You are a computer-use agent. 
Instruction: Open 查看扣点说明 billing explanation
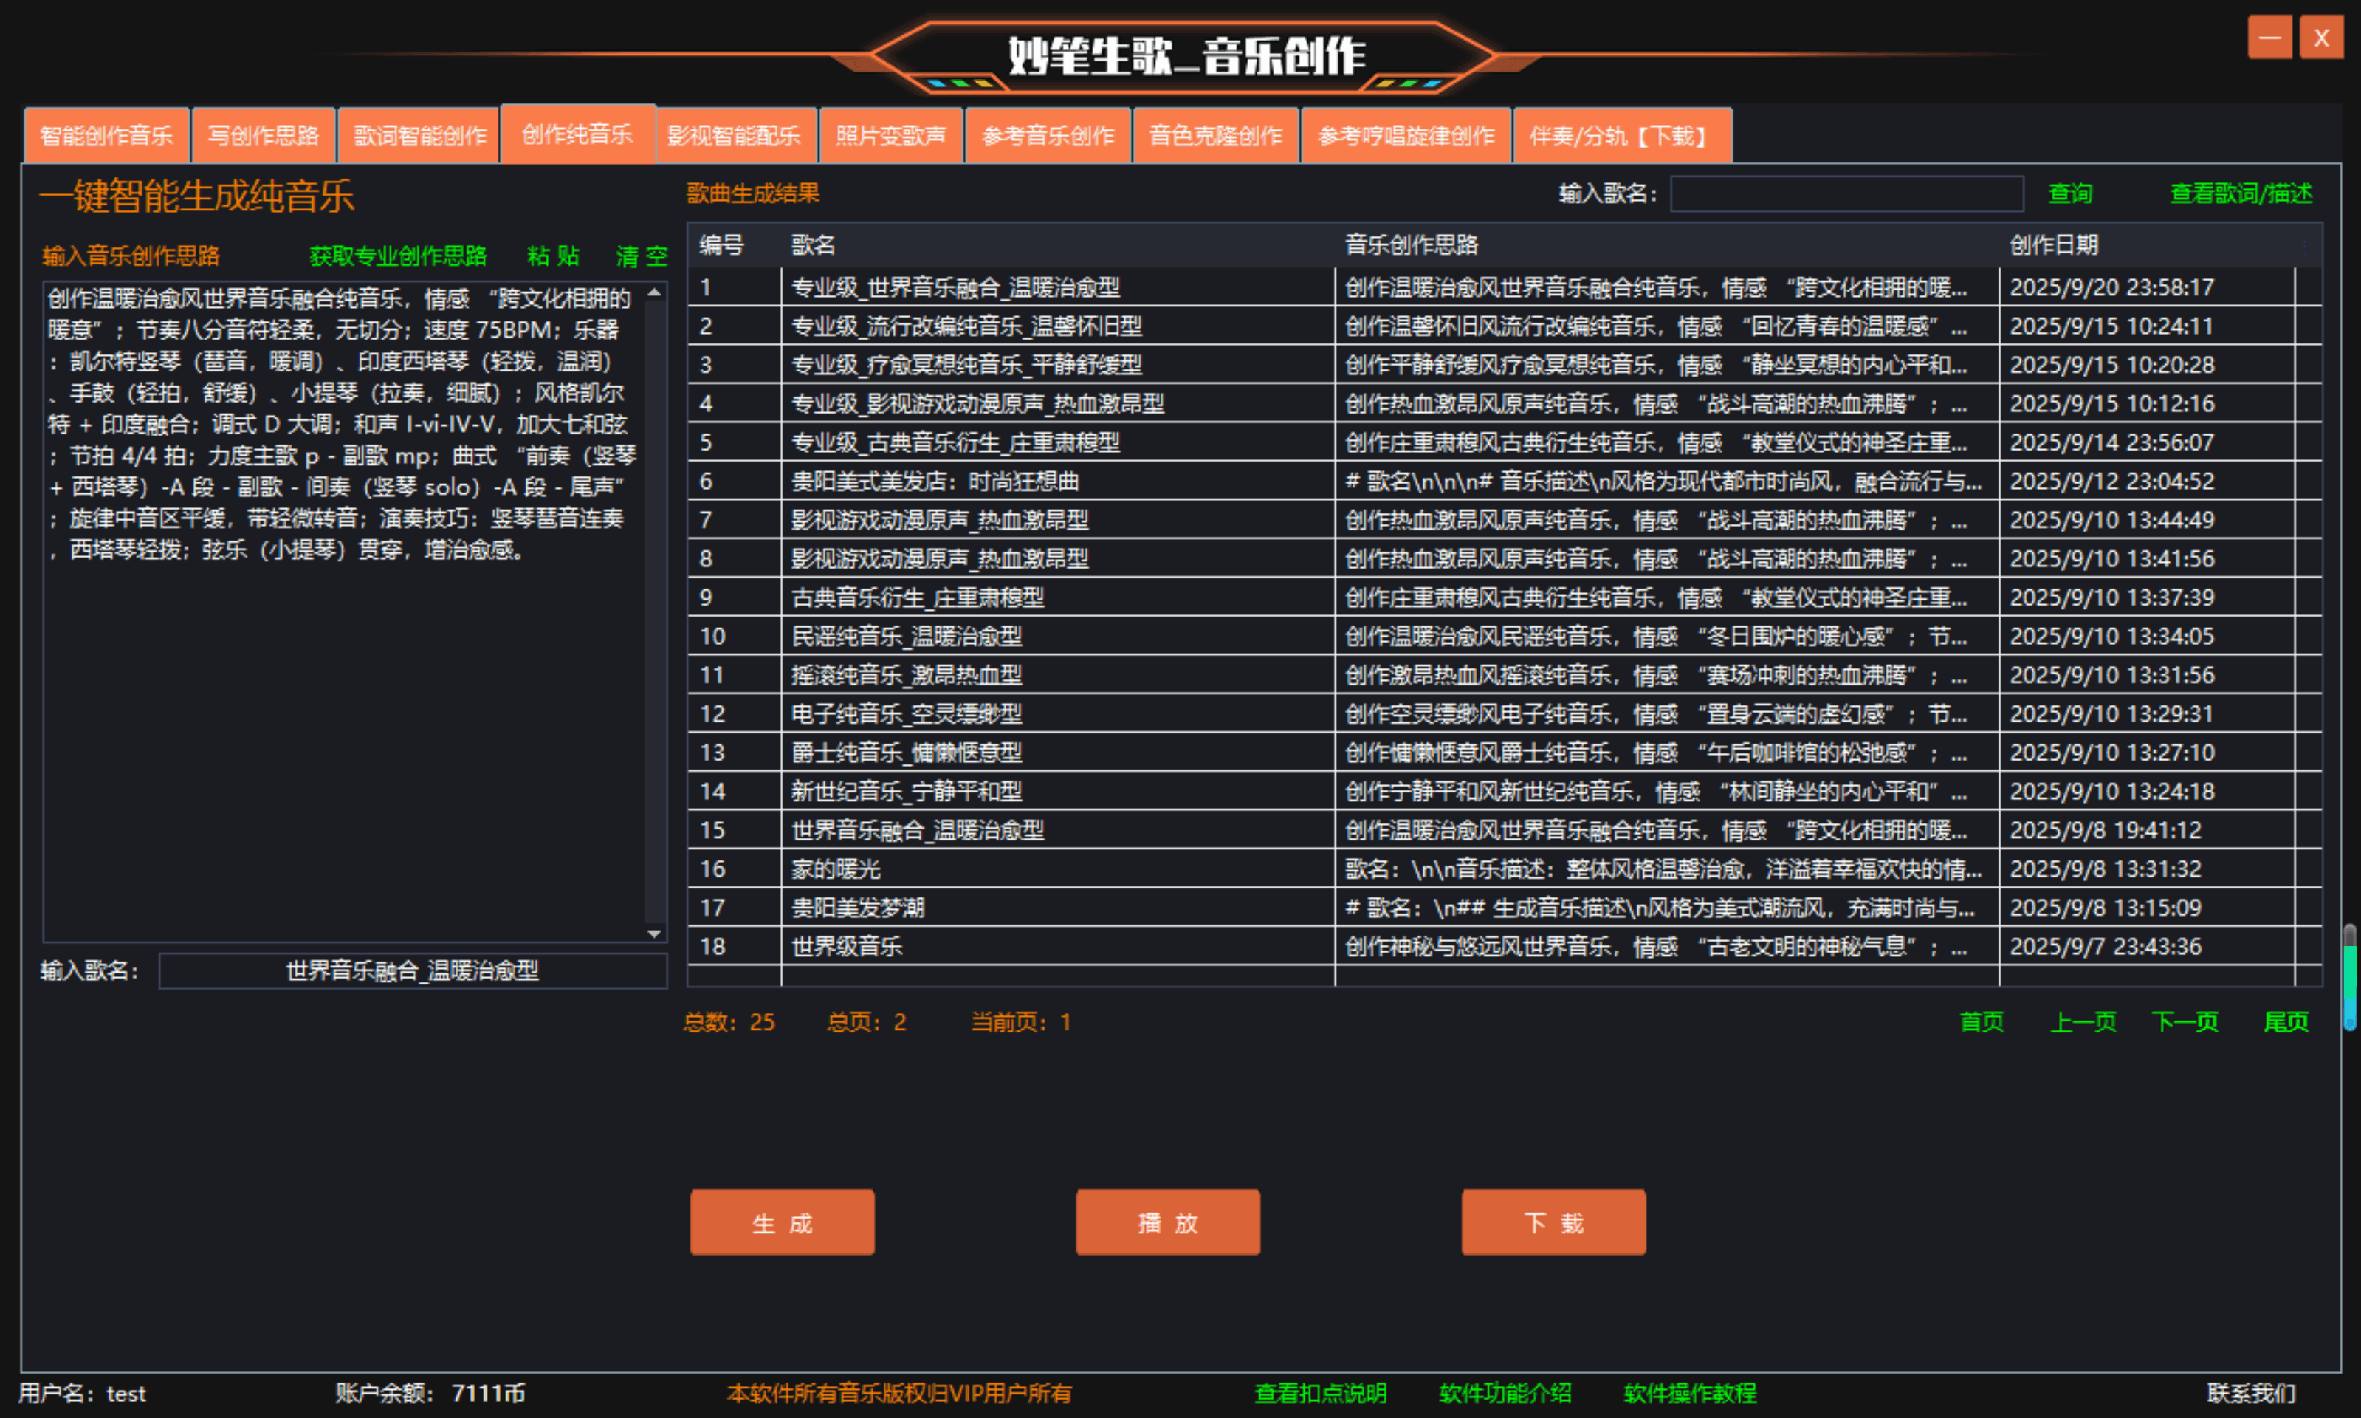1321,1393
